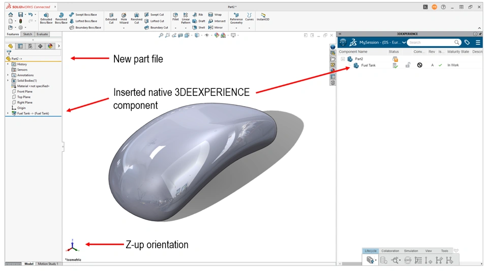The width and height of the screenshot is (488, 271).
Task: Click the Save icon
Action: tap(20, 15)
